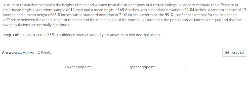250x94 pixels.
Task: Open the Keypad button
Action: click(235, 52)
